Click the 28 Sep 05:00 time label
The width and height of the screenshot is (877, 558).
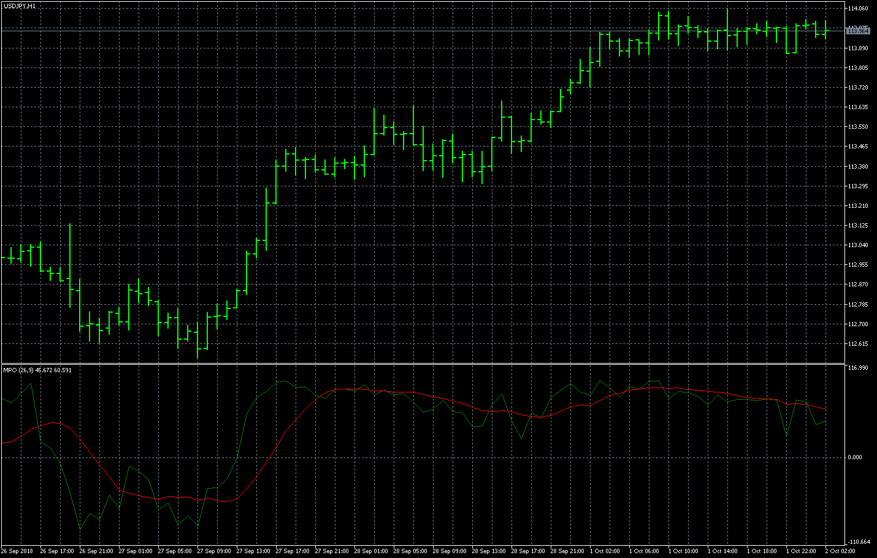(x=410, y=551)
